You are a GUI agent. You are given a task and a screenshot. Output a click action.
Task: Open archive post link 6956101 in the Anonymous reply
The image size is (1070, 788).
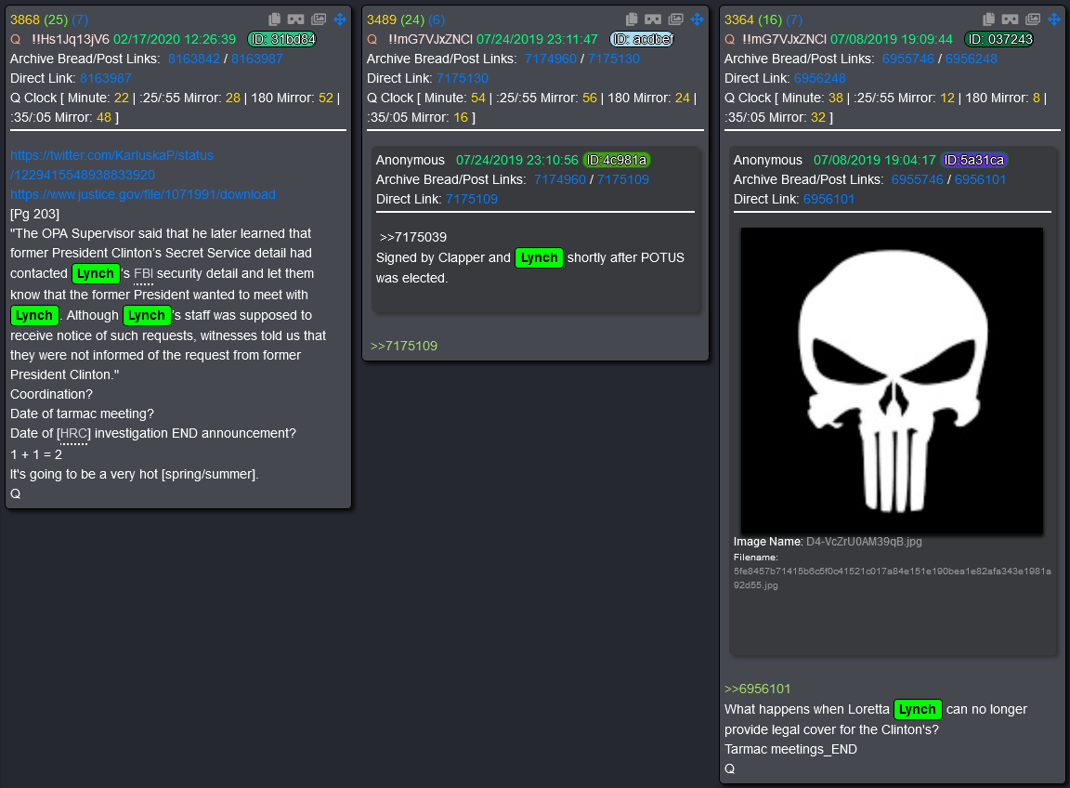980,179
